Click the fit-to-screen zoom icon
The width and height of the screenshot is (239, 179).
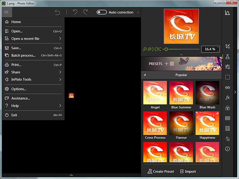[x=159, y=49]
